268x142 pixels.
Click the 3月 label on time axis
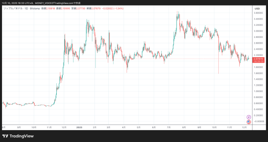pyautogui.click(x=108, y=127)
